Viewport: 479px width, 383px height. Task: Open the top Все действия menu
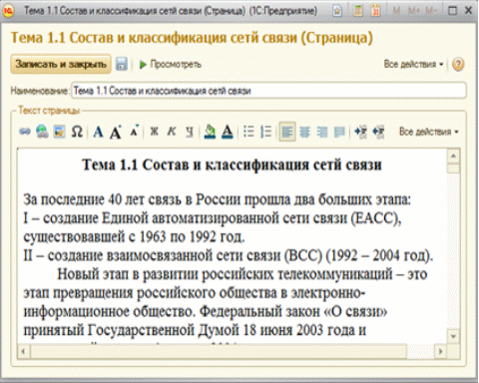413,64
